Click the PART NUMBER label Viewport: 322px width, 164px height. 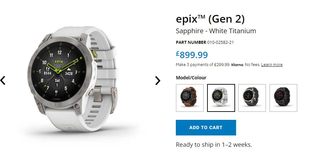click(191, 42)
